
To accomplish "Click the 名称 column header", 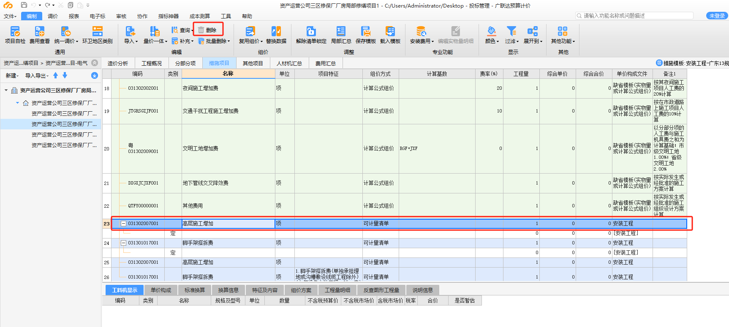I will click(228, 74).
